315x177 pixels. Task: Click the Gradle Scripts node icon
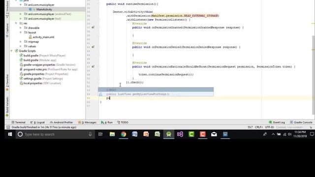pos(16,51)
